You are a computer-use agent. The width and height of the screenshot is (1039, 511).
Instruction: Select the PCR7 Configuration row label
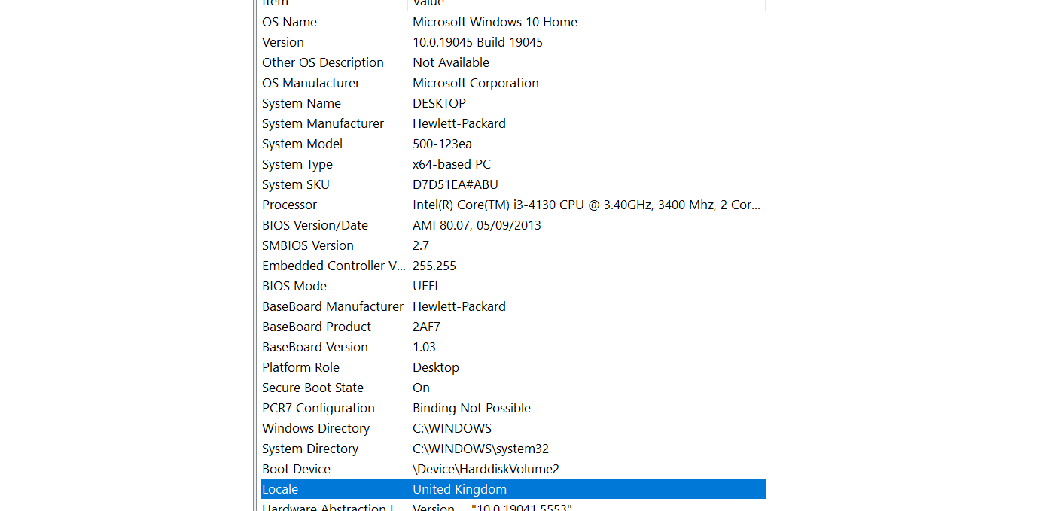pos(318,408)
